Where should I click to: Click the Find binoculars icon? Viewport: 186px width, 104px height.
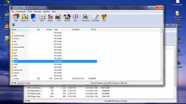[x=58, y=18]
